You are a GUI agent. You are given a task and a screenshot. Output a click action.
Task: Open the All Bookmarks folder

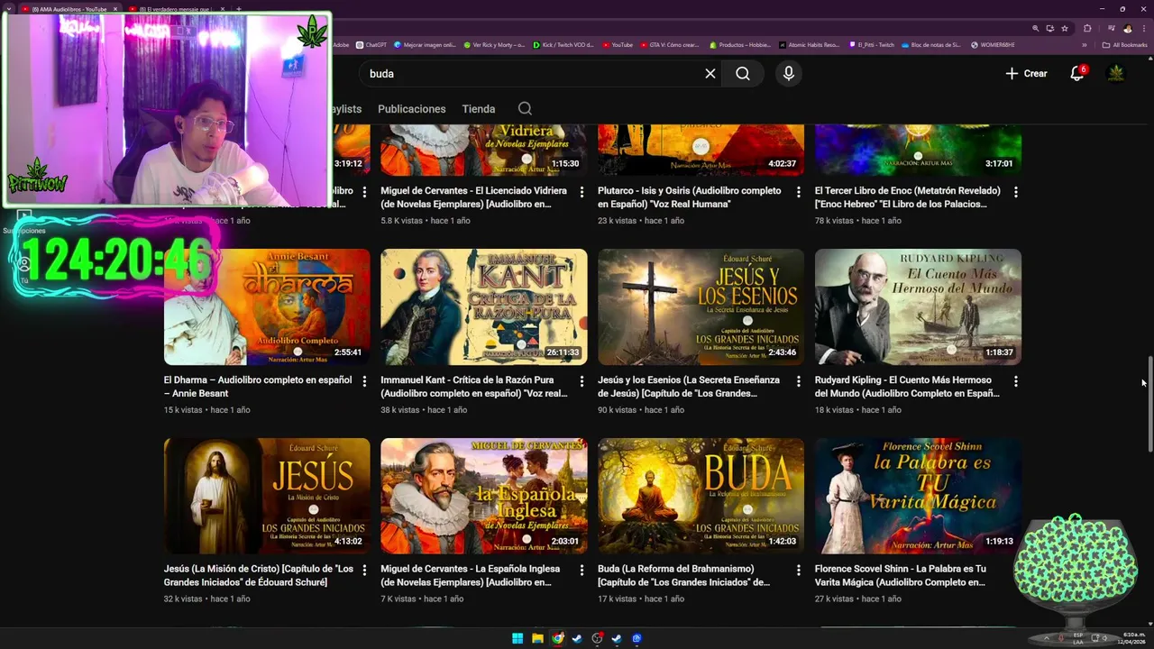(1124, 45)
